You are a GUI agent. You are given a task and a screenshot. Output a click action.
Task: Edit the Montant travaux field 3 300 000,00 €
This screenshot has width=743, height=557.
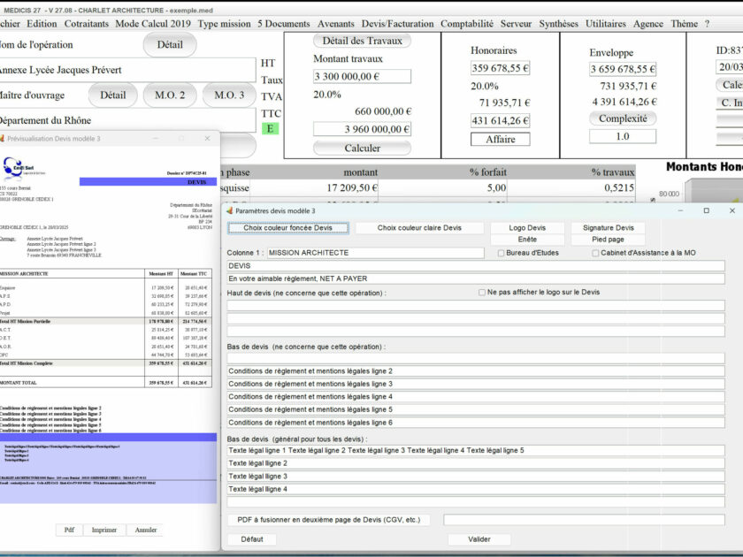coord(362,76)
